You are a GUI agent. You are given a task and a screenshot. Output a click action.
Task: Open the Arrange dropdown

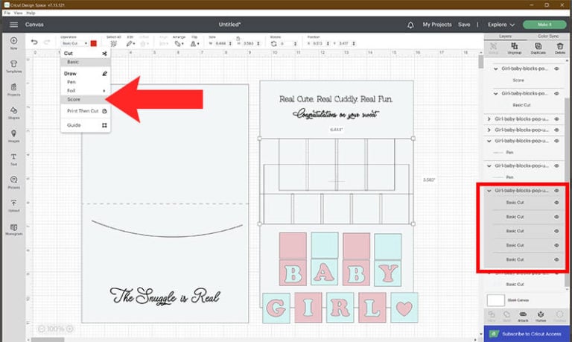pyautogui.click(x=179, y=43)
